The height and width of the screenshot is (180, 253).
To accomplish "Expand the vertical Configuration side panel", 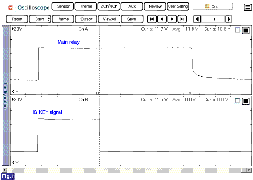I will (x=6, y=96).
